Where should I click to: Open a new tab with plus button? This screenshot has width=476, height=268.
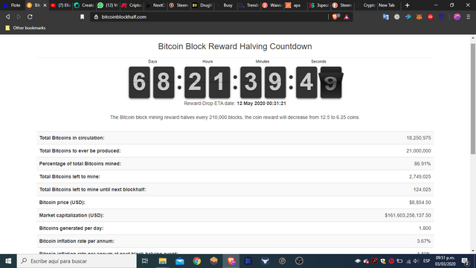click(x=407, y=5)
